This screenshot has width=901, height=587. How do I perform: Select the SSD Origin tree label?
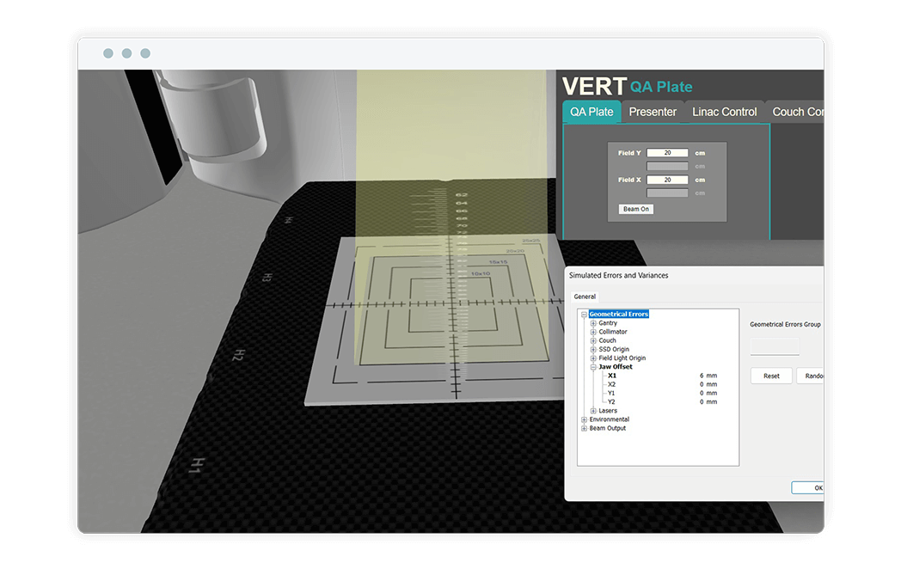[614, 349]
